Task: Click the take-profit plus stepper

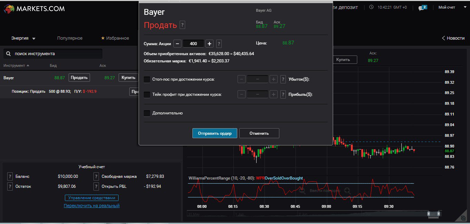Action: tap(273, 94)
